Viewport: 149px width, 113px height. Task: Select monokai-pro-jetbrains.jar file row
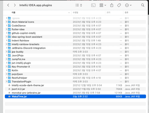pos(75,93)
